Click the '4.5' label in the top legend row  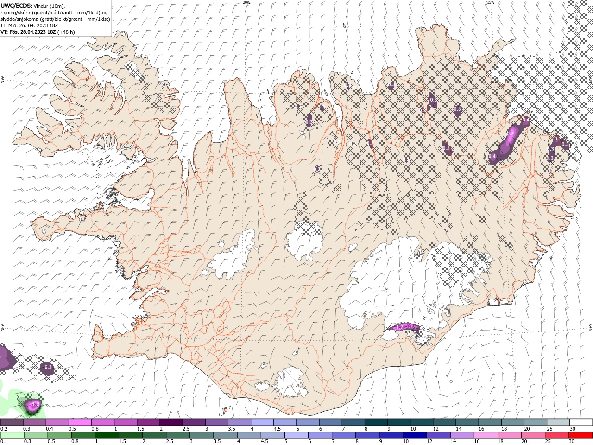277,429
